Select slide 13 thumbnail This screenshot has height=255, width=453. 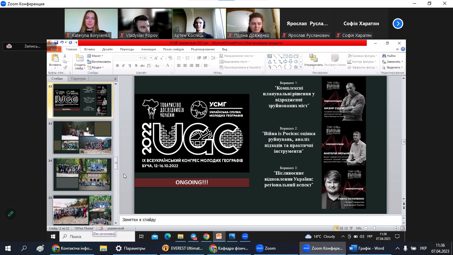[x=82, y=137]
